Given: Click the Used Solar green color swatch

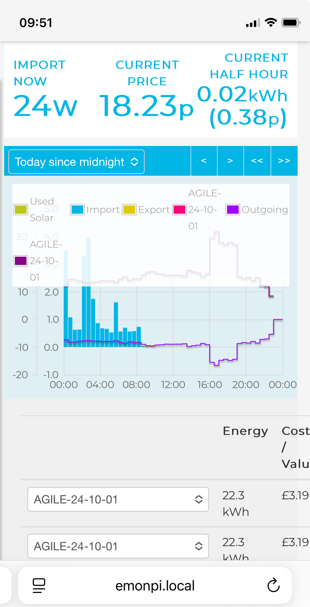Looking at the screenshot, I should [21, 210].
